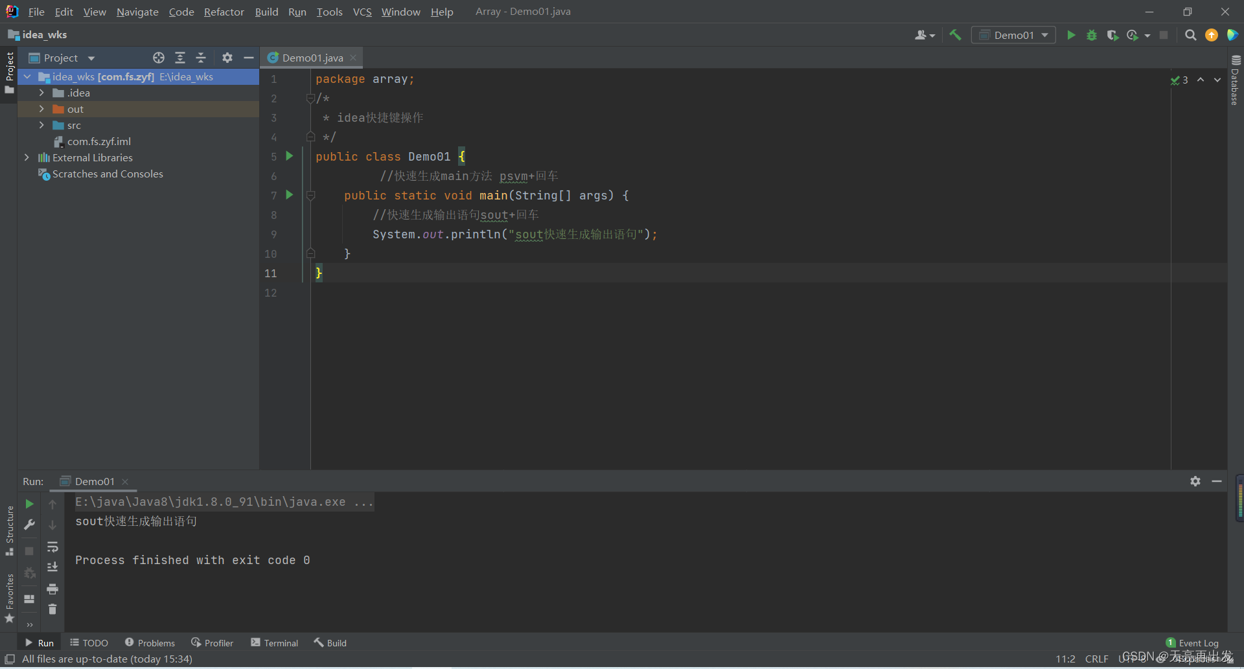This screenshot has width=1244, height=669.
Task: Clear all console output with trash icon
Action: point(52,609)
